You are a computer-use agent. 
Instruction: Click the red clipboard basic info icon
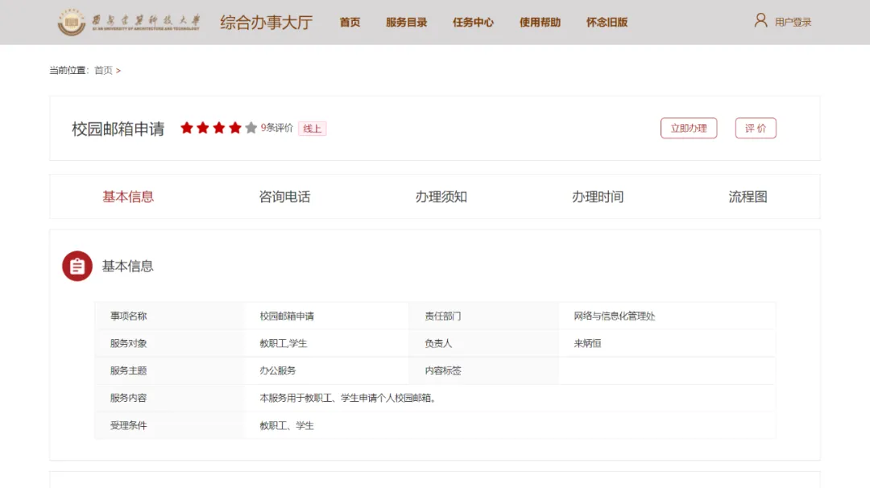77,266
